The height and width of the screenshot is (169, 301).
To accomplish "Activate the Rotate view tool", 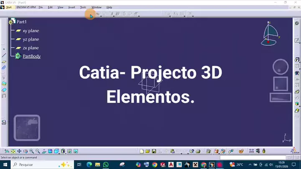I will click(26, 151).
